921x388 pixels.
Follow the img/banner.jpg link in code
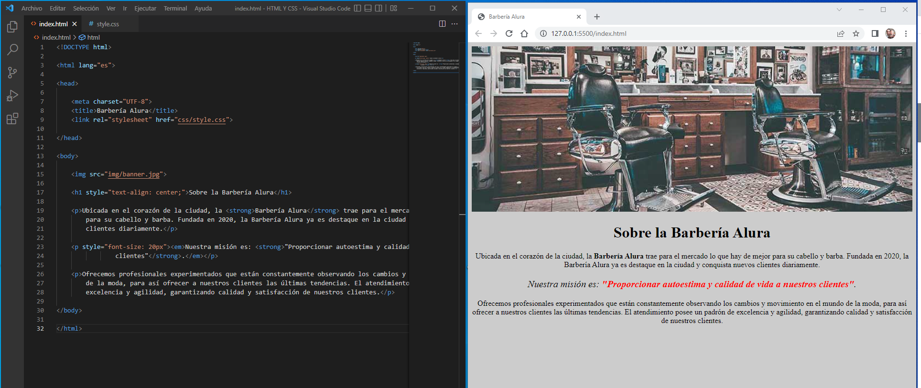(x=134, y=174)
